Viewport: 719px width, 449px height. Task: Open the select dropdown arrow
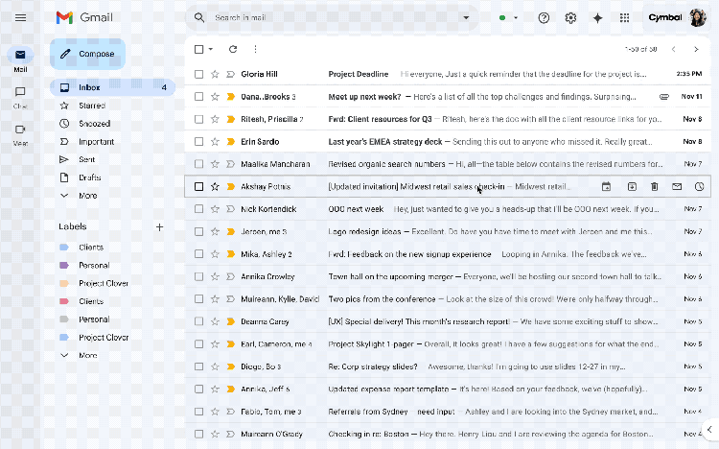[x=211, y=49]
